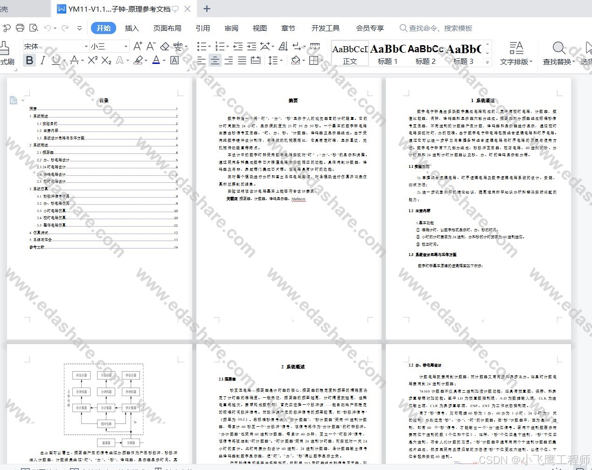592x470 pixels.
Task: Switch to 开始 Home tab
Action: pyautogui.click(x=103, y=28)
